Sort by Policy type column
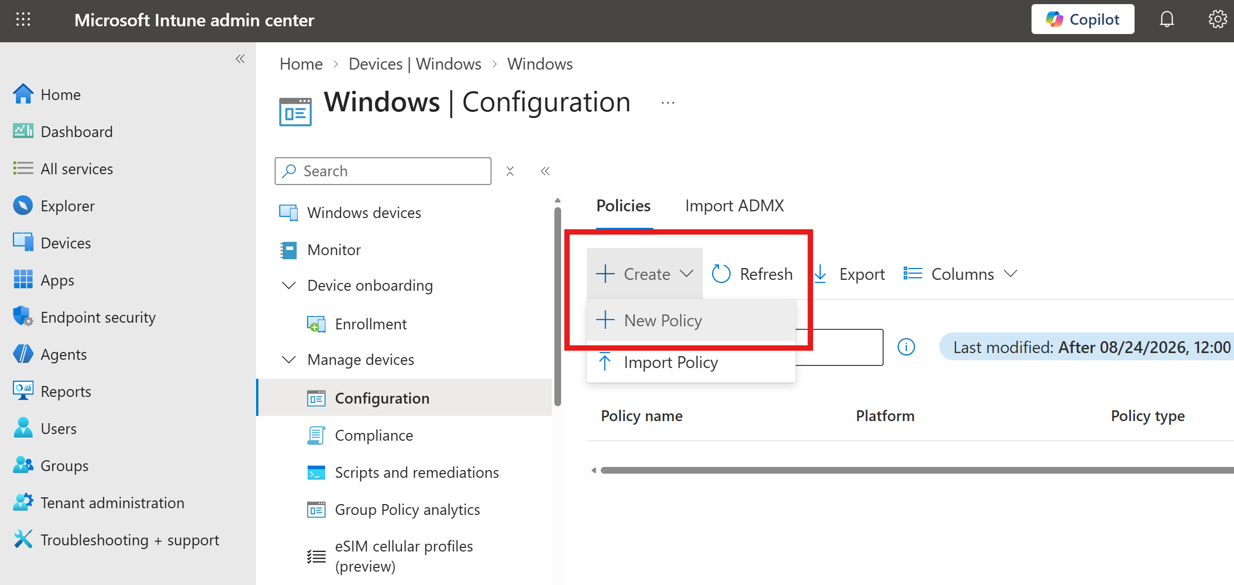Image resolution: width=1234 pixels, height=585 pixels. (x=1147, y=416)
